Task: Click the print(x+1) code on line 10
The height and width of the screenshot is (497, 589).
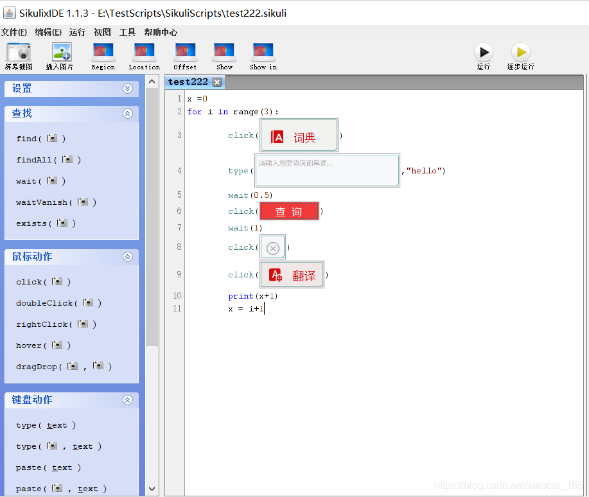Action: pos(253,296)
